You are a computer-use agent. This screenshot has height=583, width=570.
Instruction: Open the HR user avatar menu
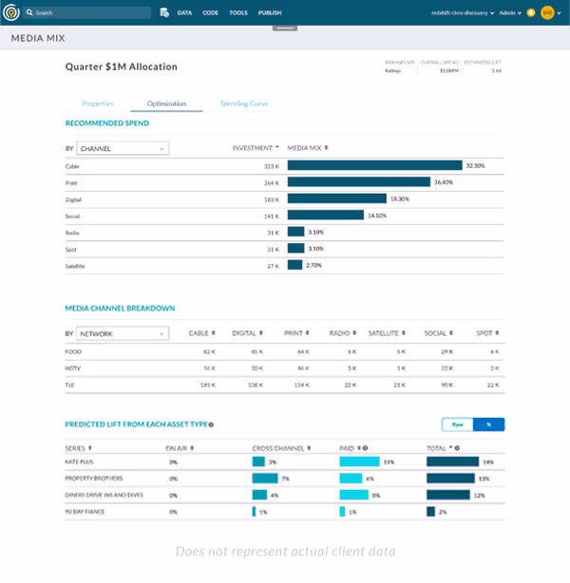[x=548, y=12]
